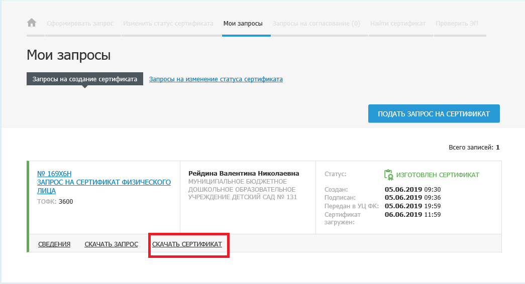Download certificate via СКАЧАТЬ СЕРТИФИКАТ

coord(187,244)
